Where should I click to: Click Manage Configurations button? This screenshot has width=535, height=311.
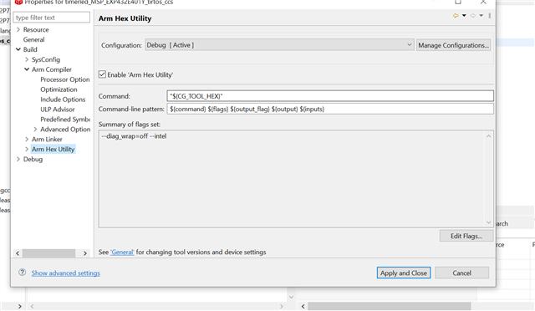coord(453,45)
